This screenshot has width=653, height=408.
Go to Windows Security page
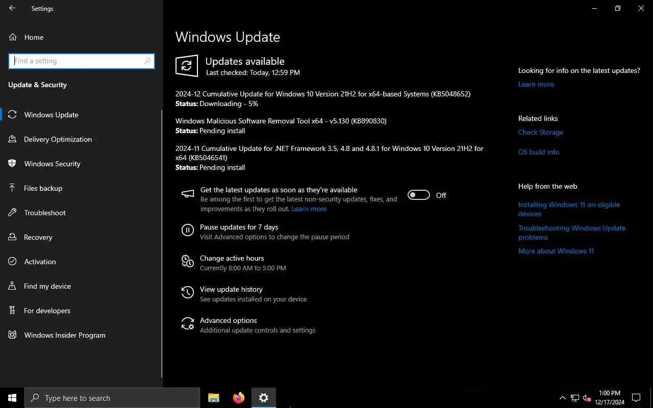tap(81, 164)
